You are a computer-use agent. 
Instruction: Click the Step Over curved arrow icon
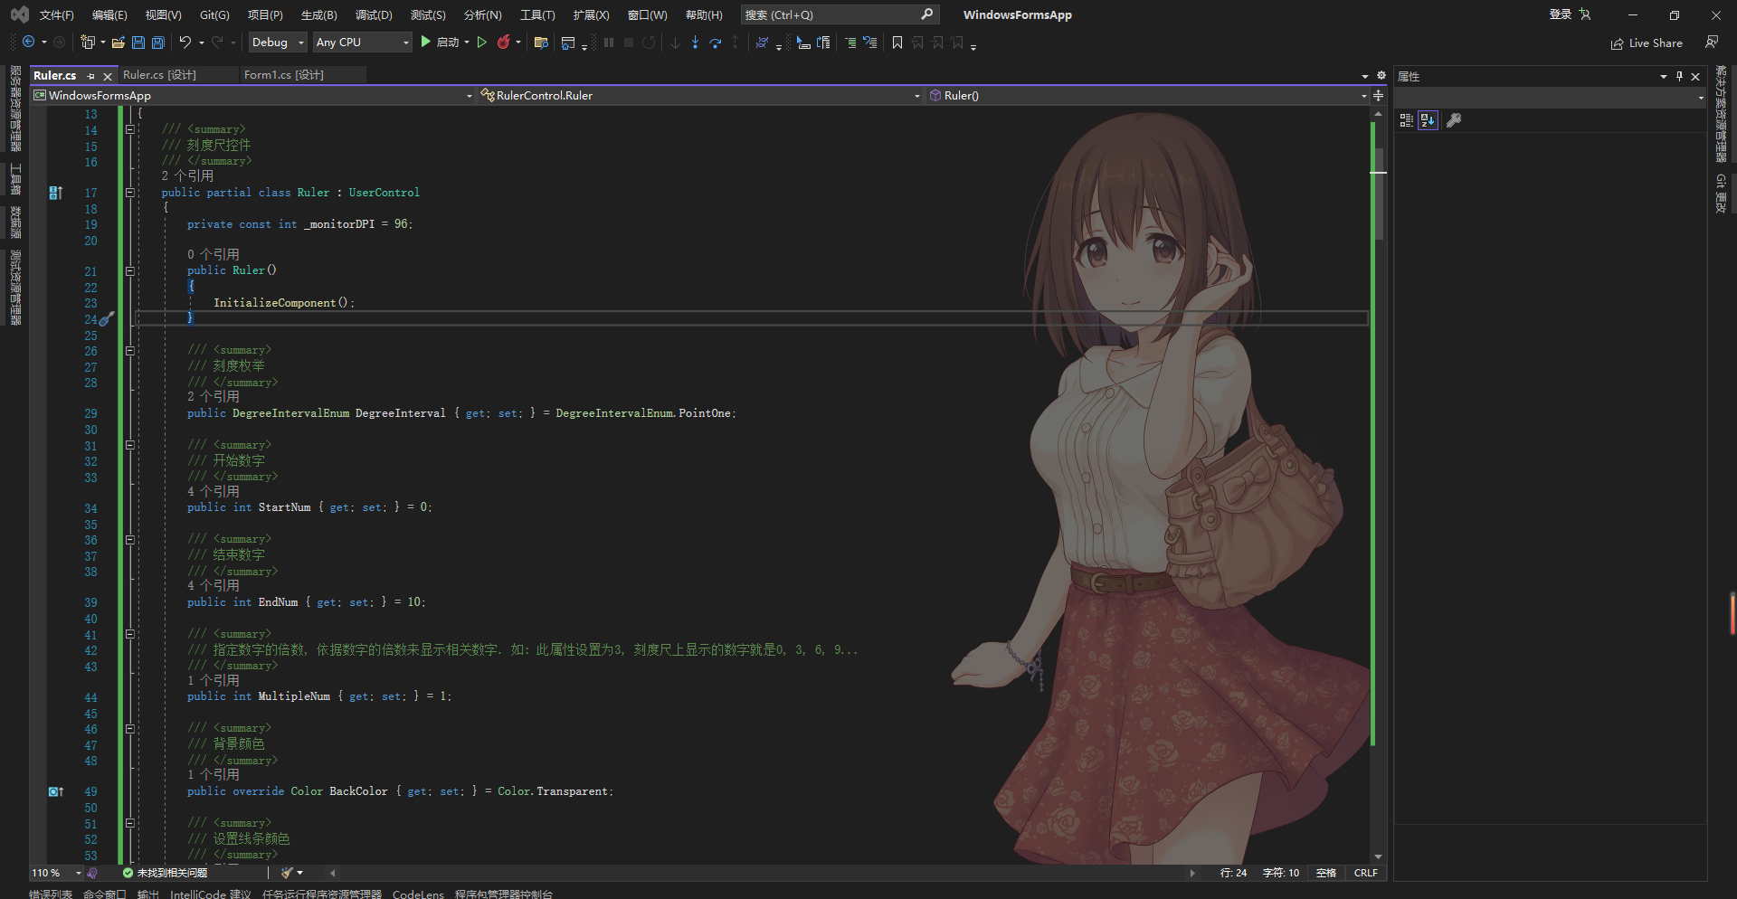pyautogui.click(x=716, y=43)
